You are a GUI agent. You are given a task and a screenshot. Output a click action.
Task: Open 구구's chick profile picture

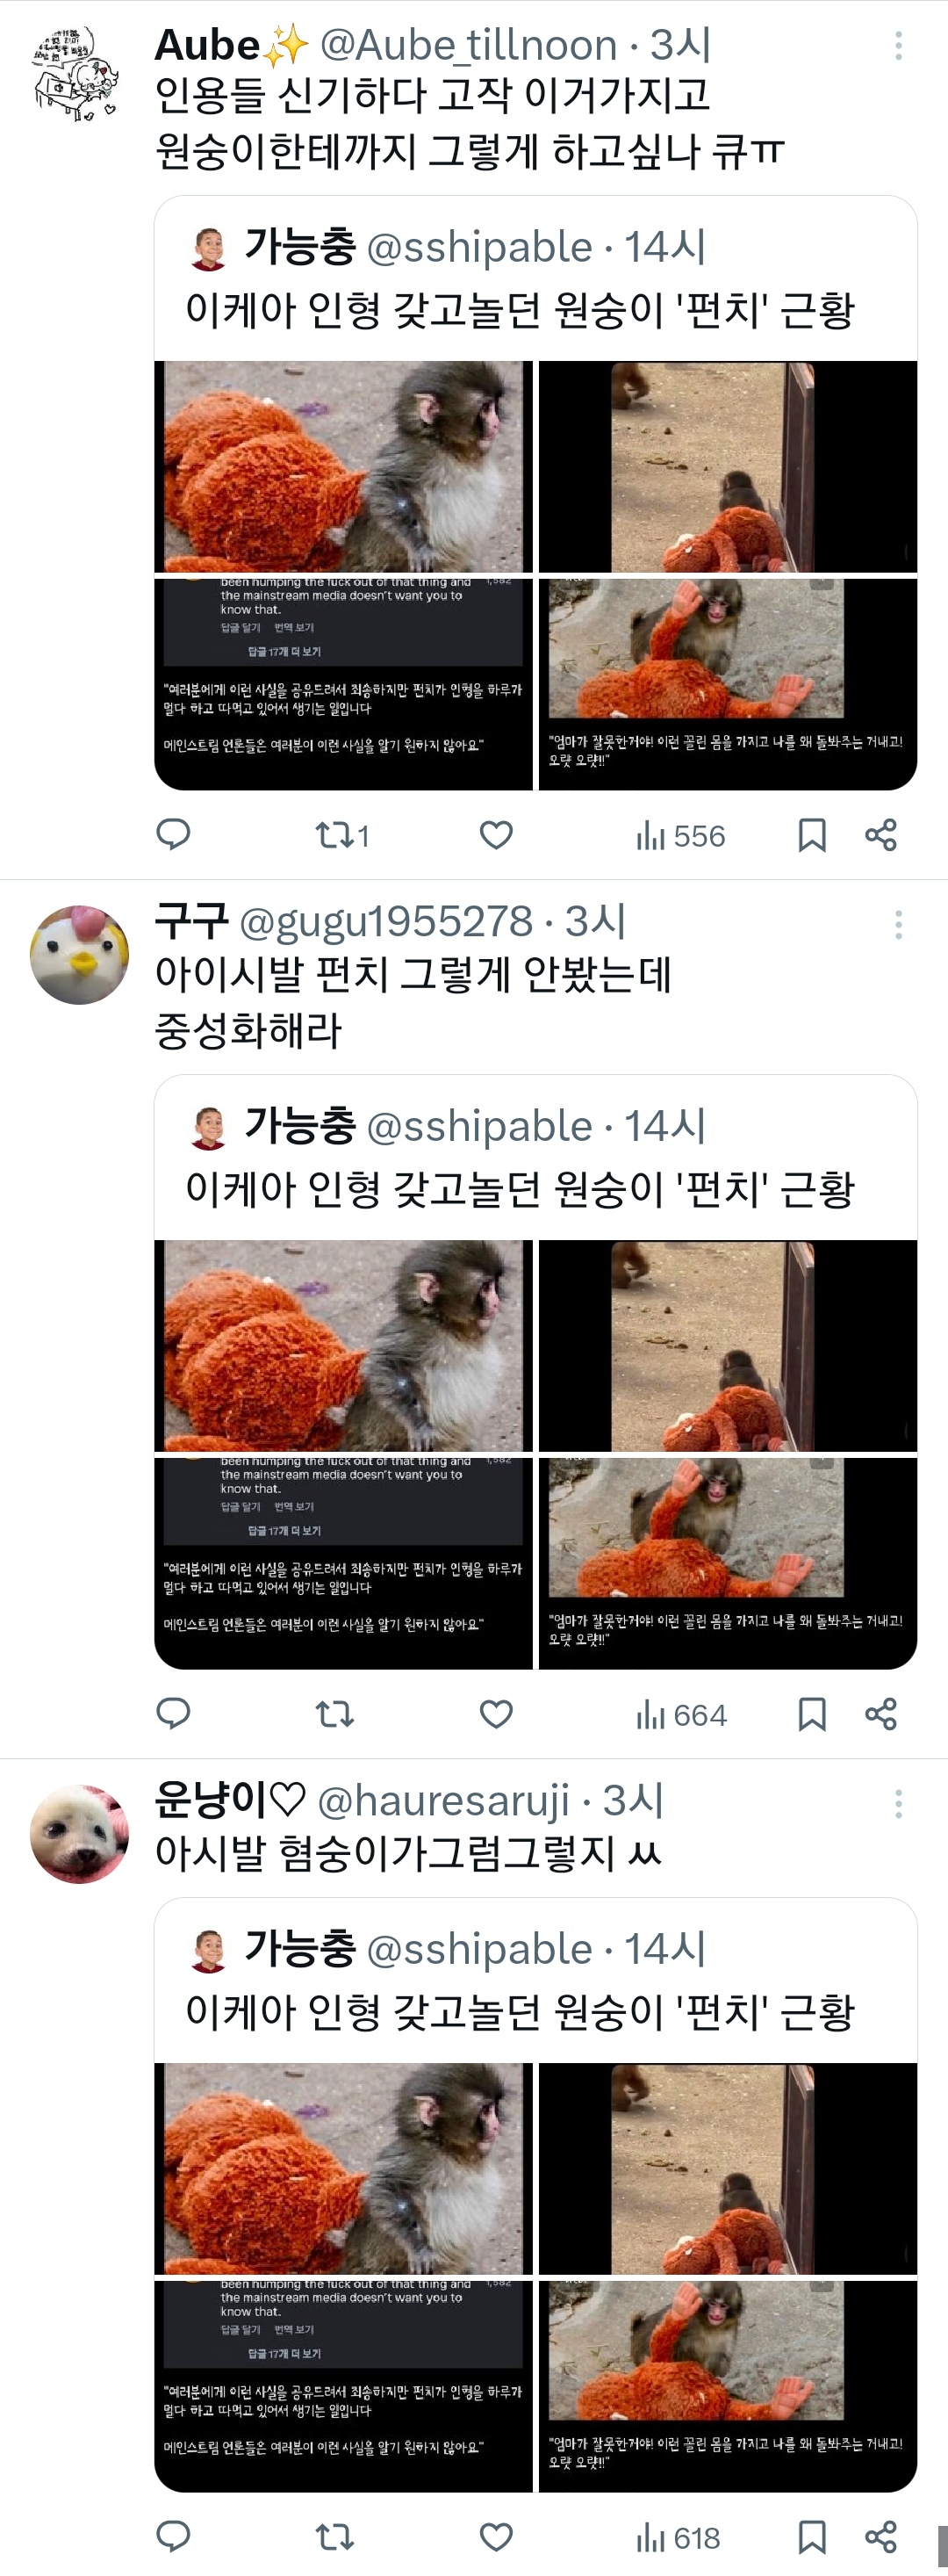click(x=79, y=954)
